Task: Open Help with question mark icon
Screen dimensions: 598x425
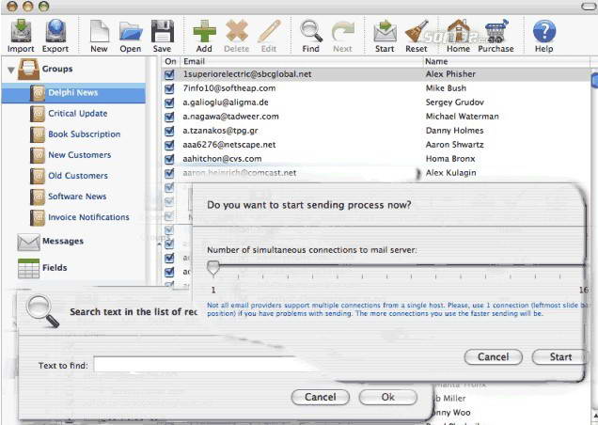Action: (x=544, y=31)
